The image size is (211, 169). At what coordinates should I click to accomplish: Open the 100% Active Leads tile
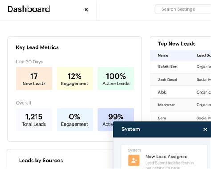(116, 79)
